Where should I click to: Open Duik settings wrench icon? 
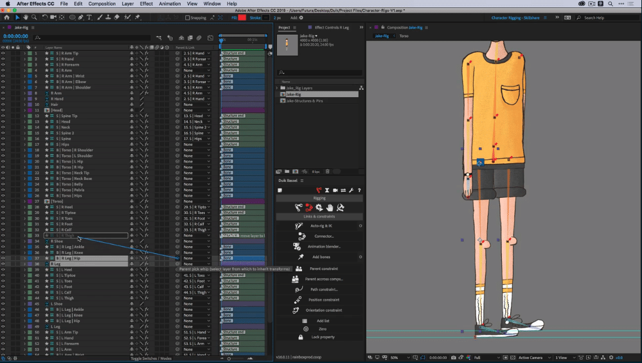pyautogui.click(x=352, y=190)
